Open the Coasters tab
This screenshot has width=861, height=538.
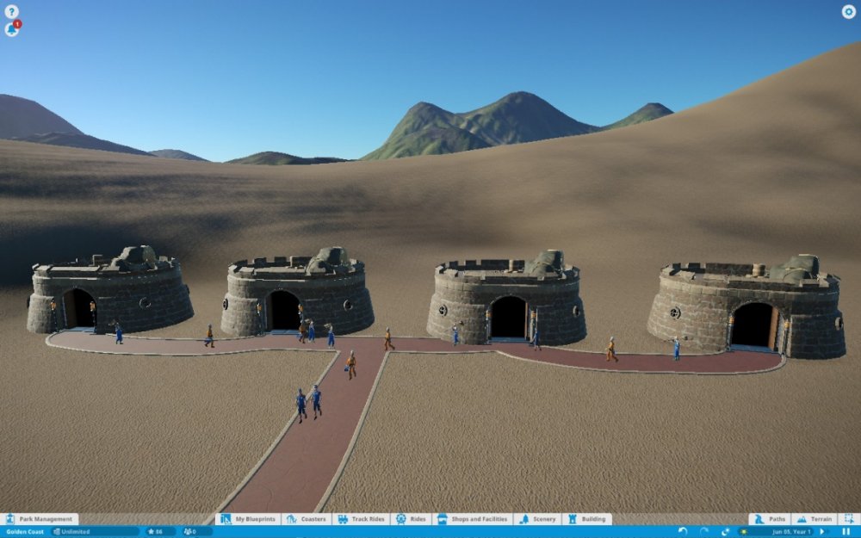tap(307, 519)
